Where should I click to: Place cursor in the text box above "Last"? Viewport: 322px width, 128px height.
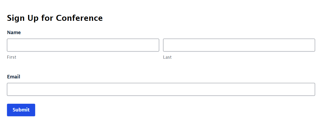pyautogui.click(x=239, y=45)
